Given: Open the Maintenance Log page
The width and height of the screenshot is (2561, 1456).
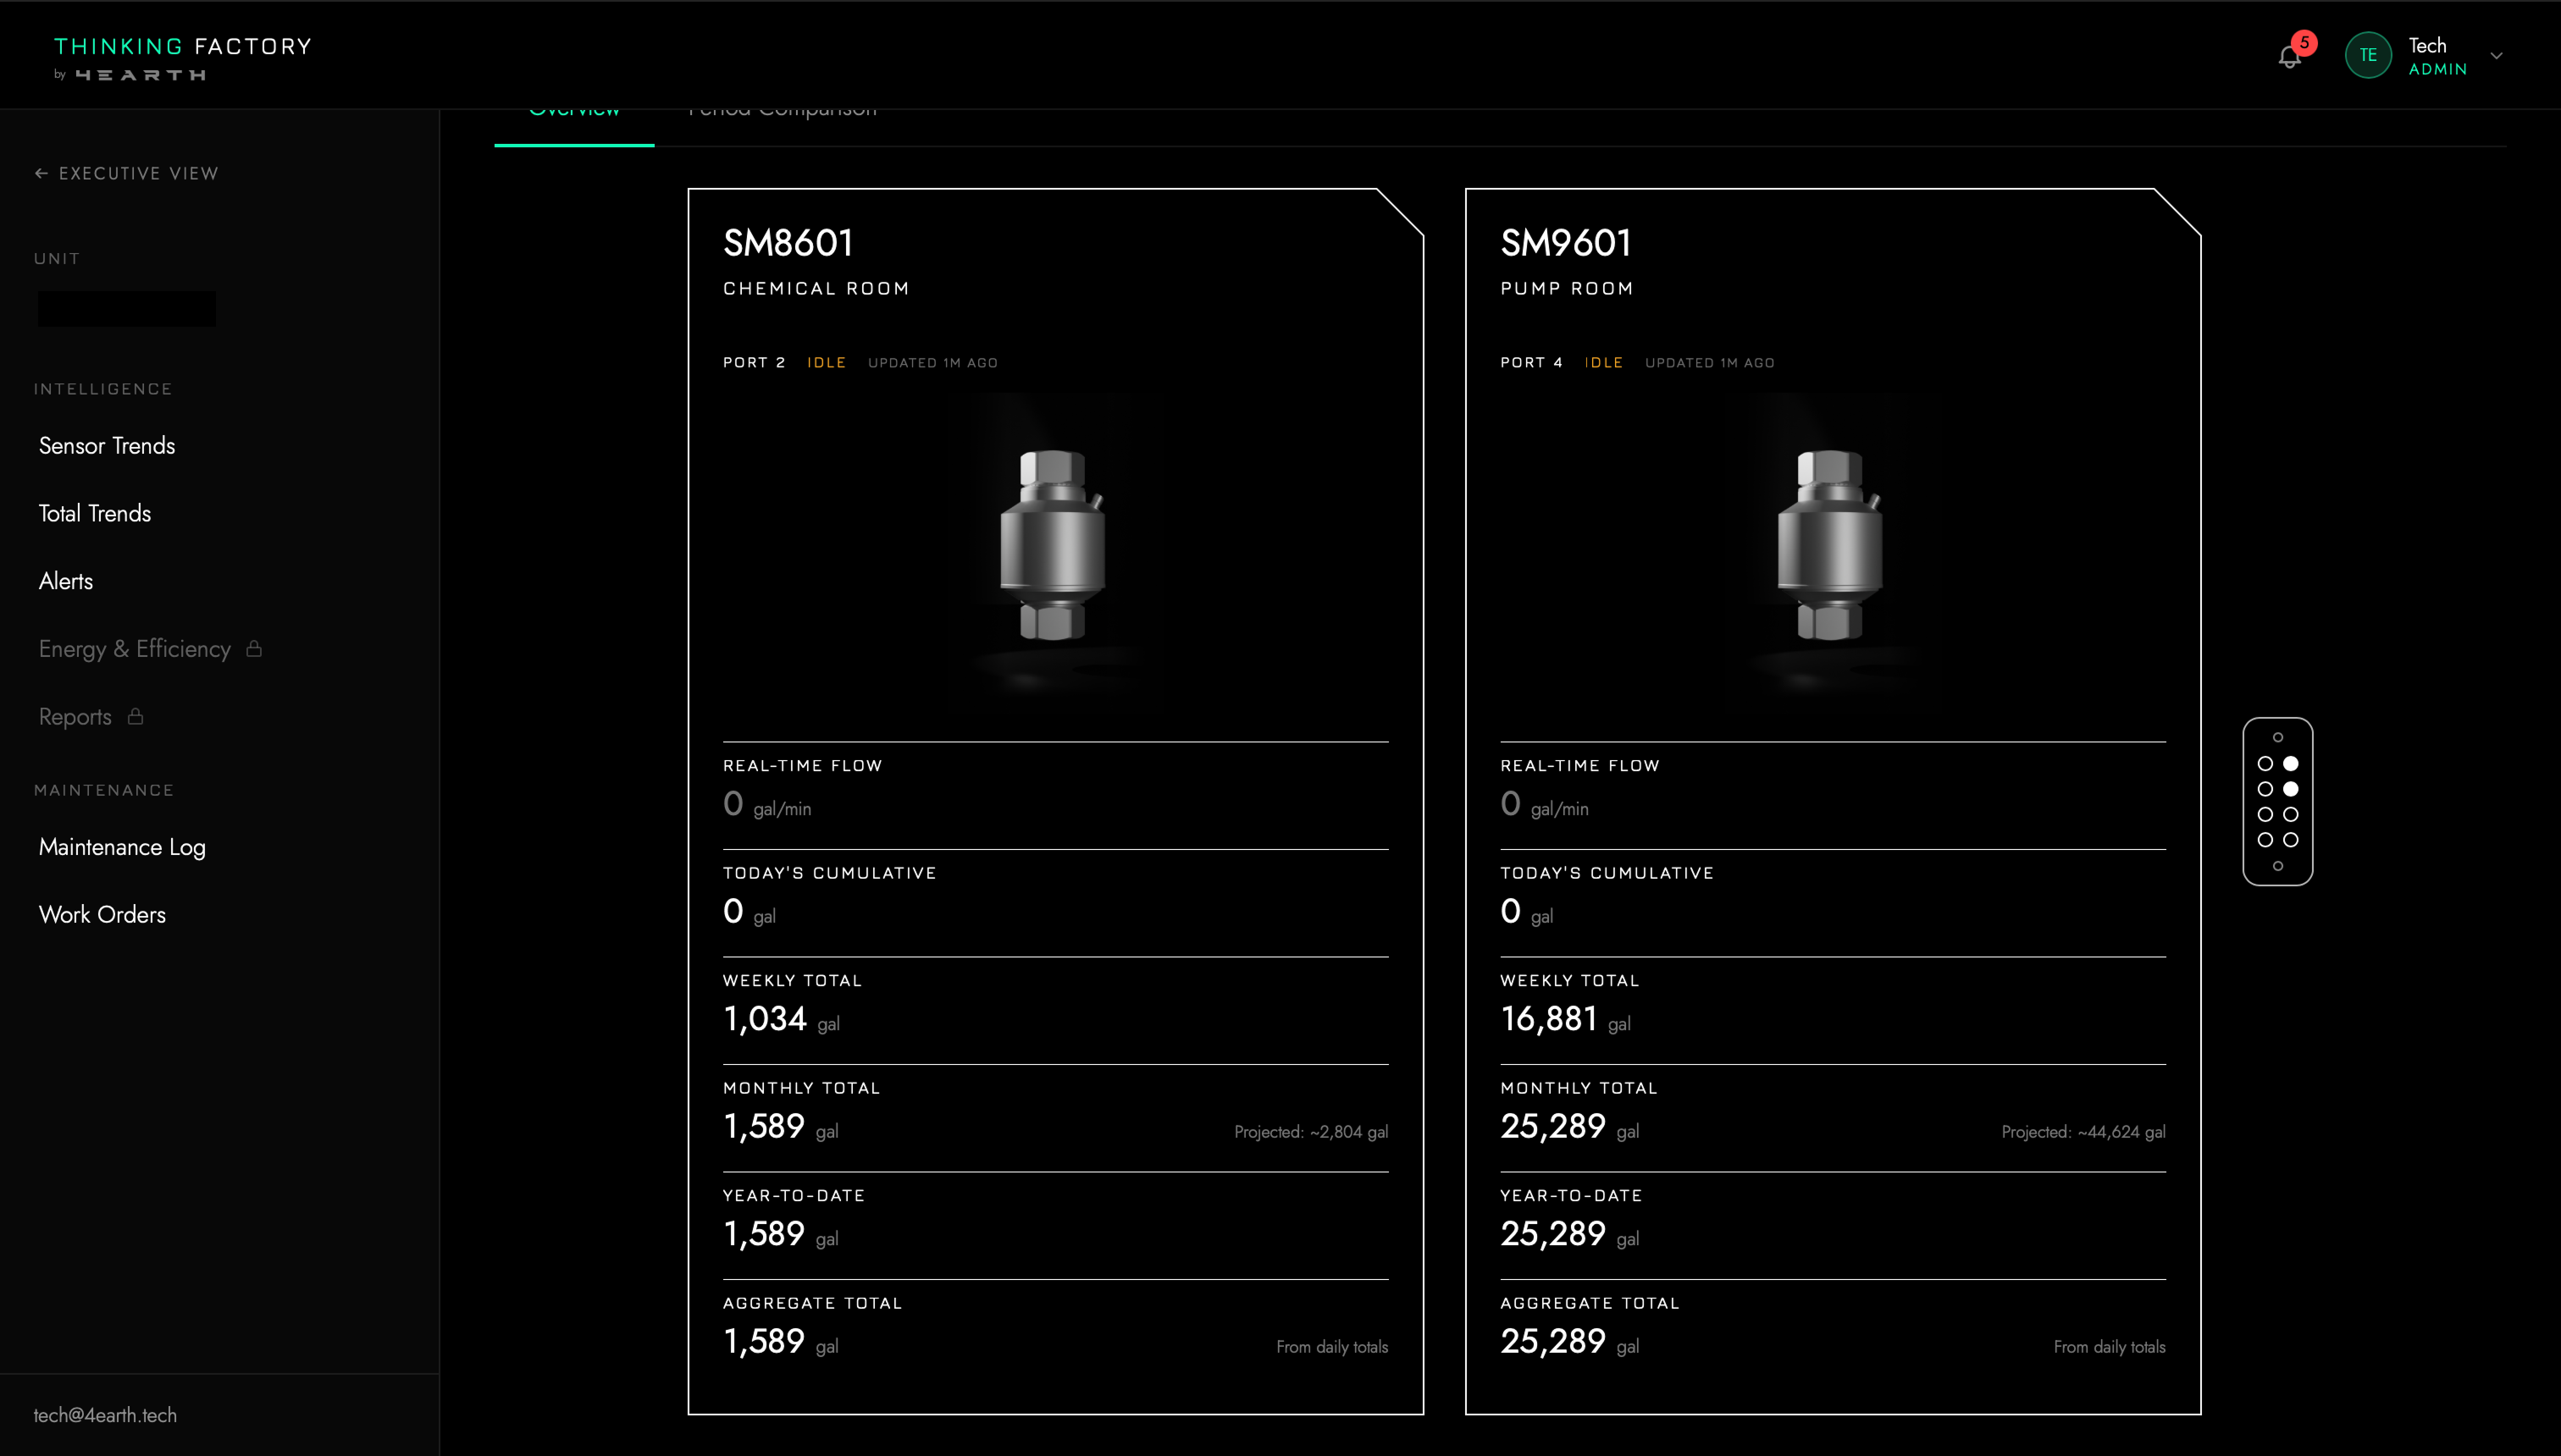Looking at the screenshot, I should pyautogui.click(x=122, y=847).
